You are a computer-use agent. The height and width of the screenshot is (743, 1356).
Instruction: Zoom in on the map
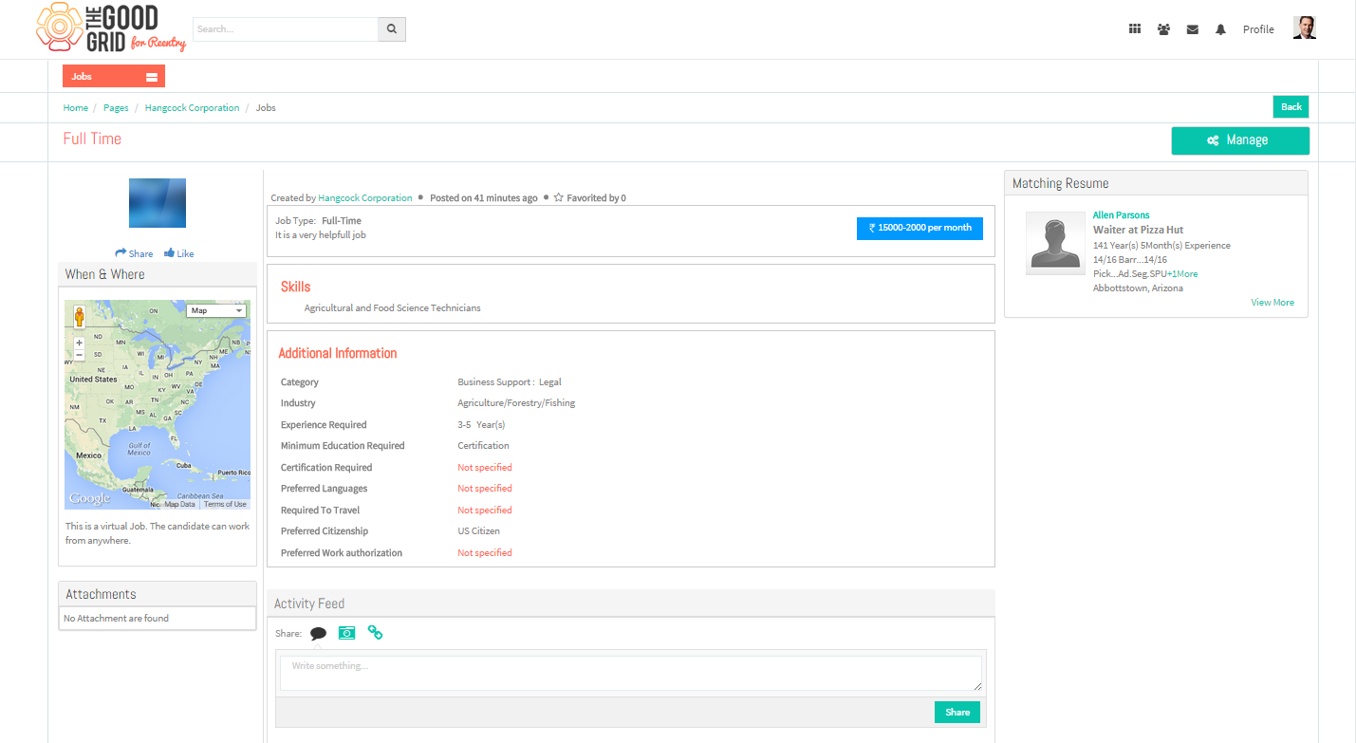pos(79,343)
